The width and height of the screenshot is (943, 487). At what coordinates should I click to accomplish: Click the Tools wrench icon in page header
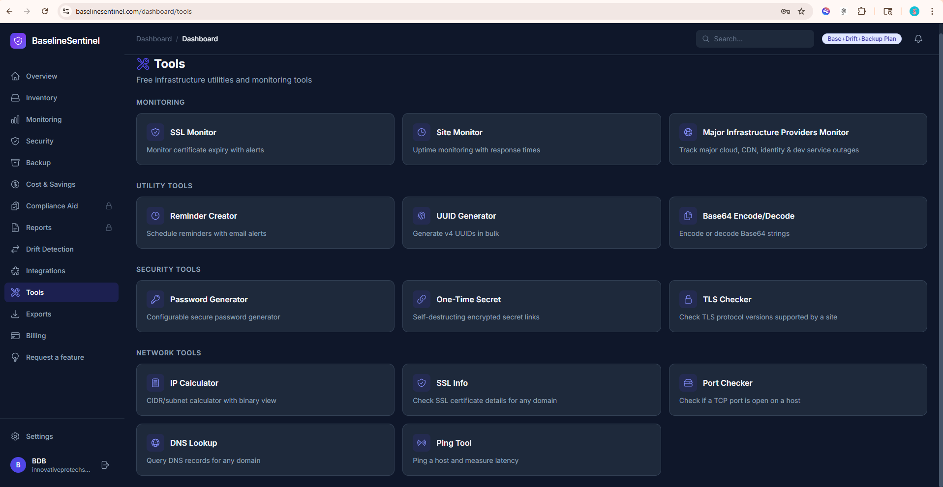click(143, 63)
